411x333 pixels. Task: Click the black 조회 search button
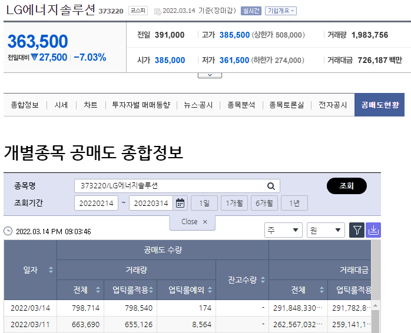coord(346,186)
